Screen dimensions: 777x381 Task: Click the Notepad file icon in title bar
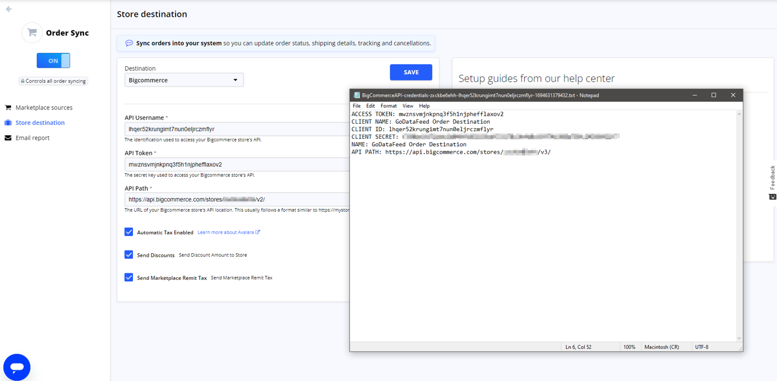[357, 96]
